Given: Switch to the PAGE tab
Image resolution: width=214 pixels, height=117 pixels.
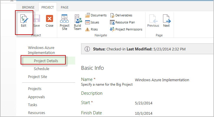Looking at the screenshot, I should point(65,7).
